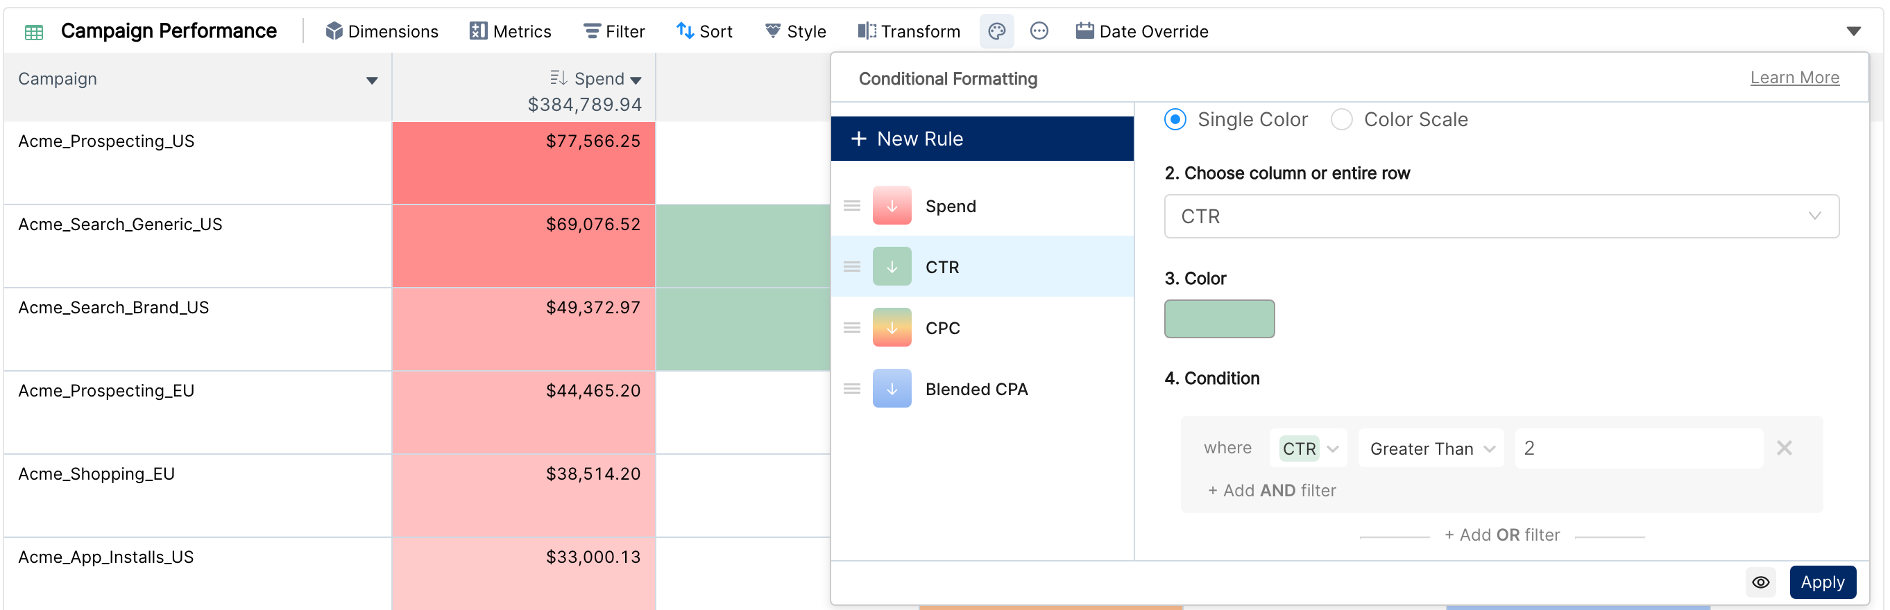Click Add AND filter
The image size is (1890, 610).
click(1272, 491)
